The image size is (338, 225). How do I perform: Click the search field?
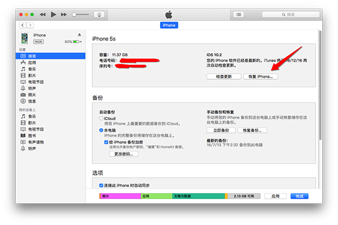291,15
